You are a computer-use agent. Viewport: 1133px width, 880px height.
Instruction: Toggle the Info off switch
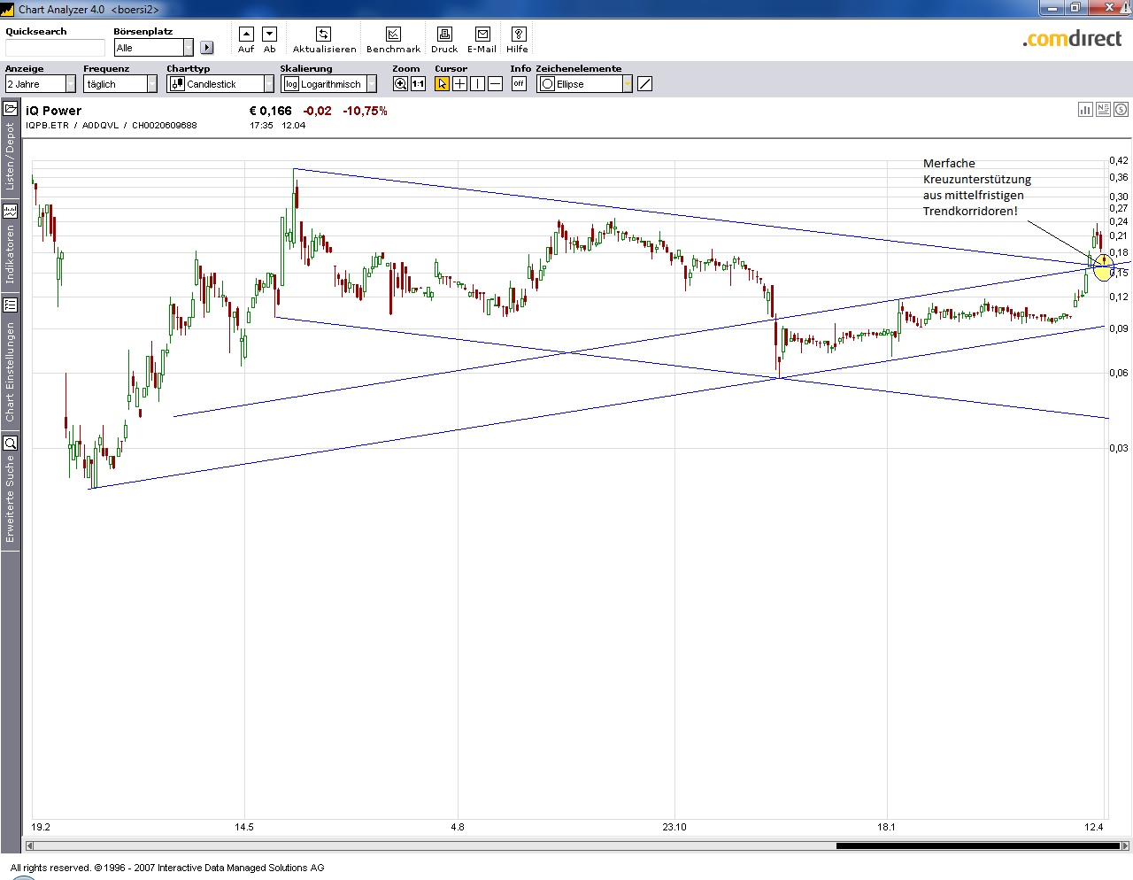pos(519,84)
